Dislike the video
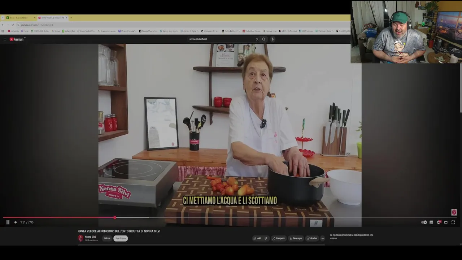Image resolution: width=462 pixels, height=260 pixels. pyautogui.click(x=266, y=238)
